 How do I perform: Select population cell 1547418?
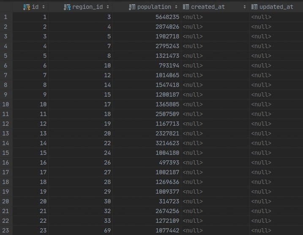147,85
